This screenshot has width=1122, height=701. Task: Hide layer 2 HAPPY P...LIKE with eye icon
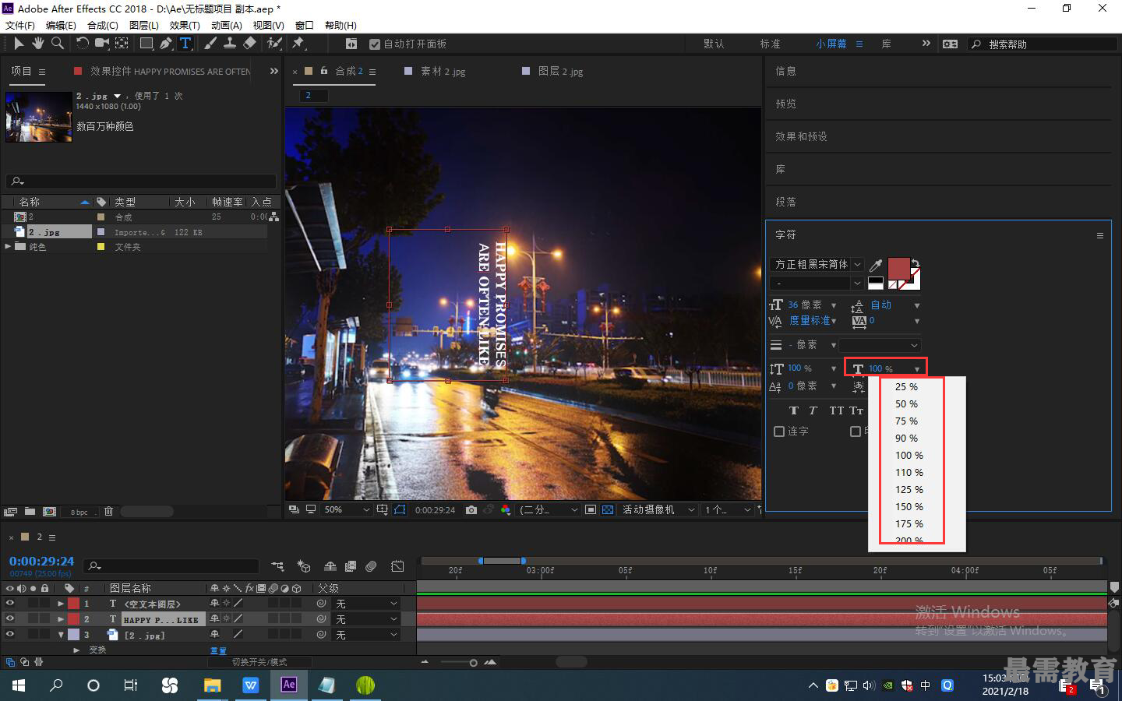click(x=10, y=619)
